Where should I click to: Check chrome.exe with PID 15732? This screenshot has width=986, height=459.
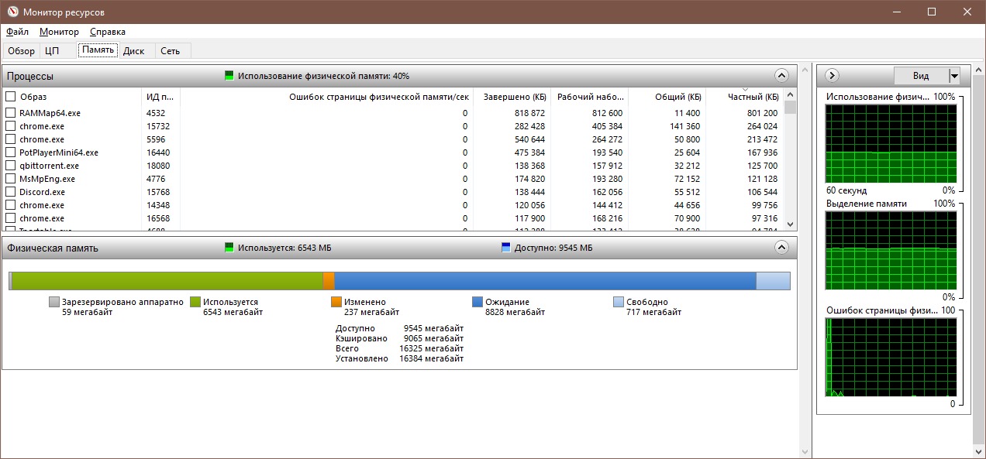[11, 126]
